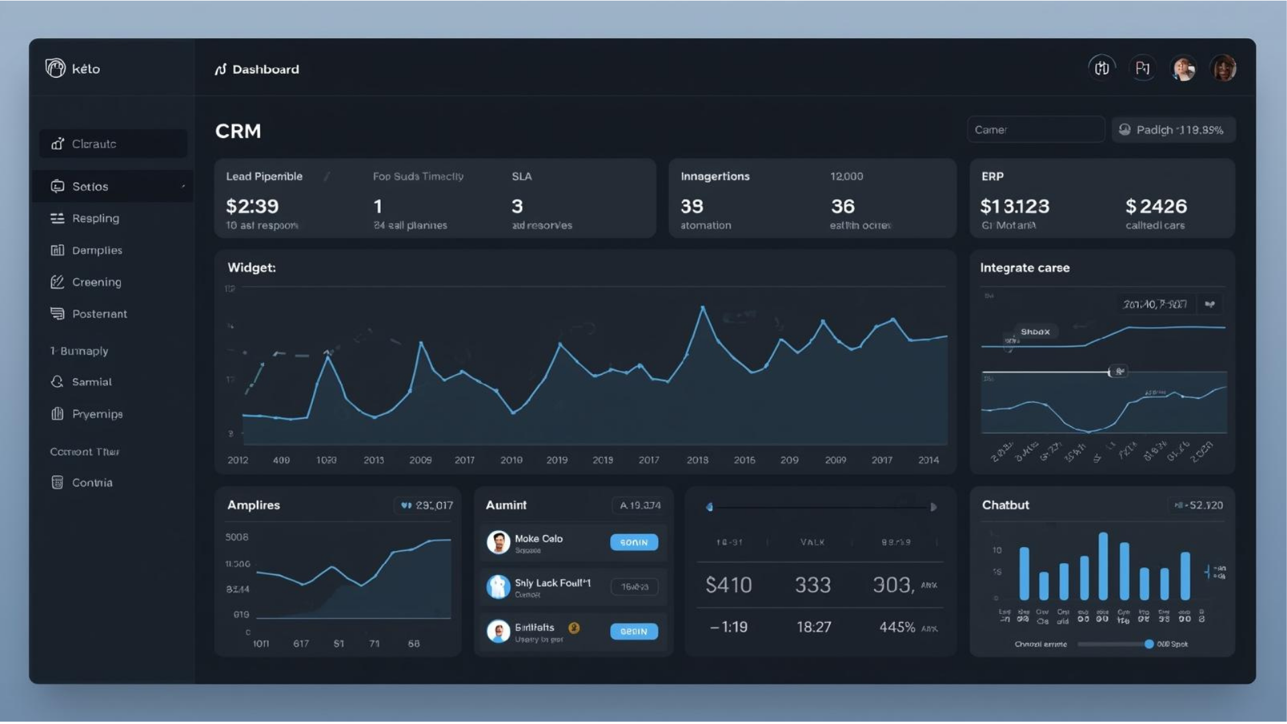1287x724 pixels.
Task: Open the A 19.374 selector in Aumint
Action: pyautogui.click(x=639, y=505)
